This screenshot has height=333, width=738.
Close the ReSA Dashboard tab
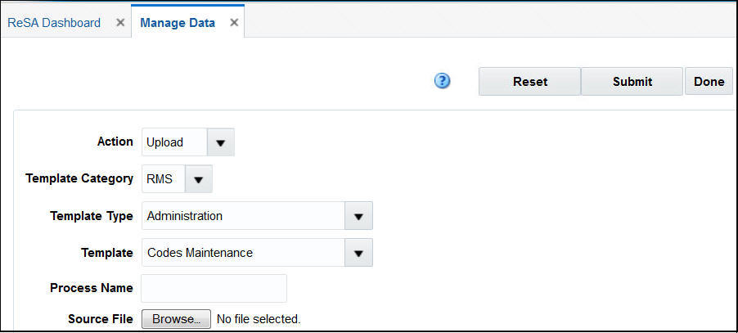(120, 23)
